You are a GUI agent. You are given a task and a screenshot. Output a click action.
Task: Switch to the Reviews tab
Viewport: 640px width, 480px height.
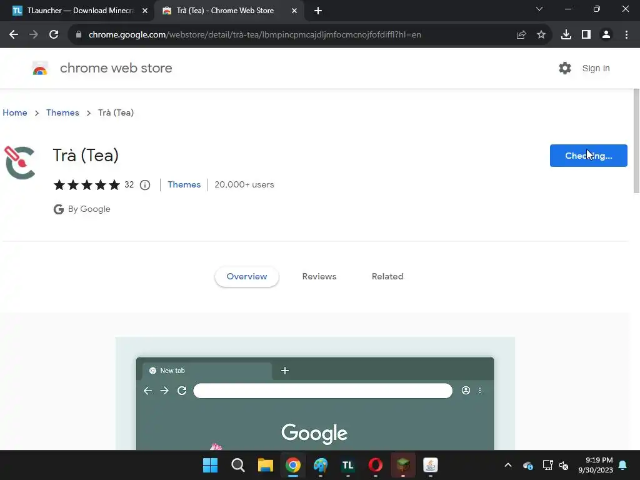319,276
